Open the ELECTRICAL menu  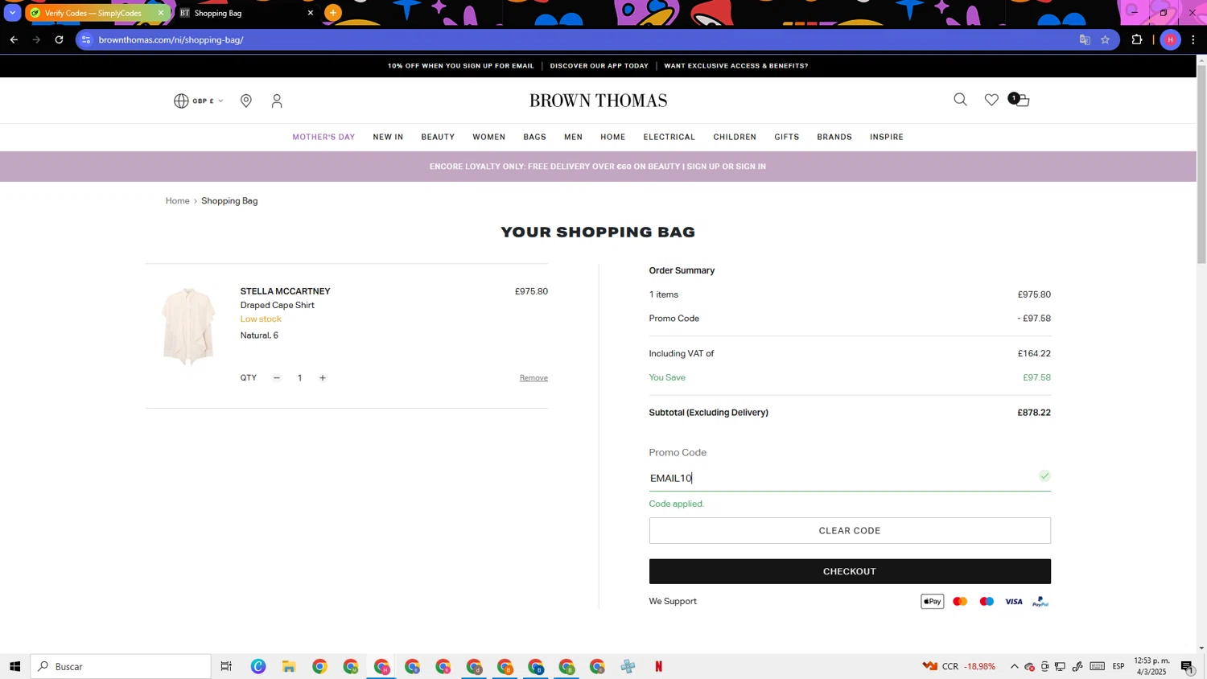point(669,137)
